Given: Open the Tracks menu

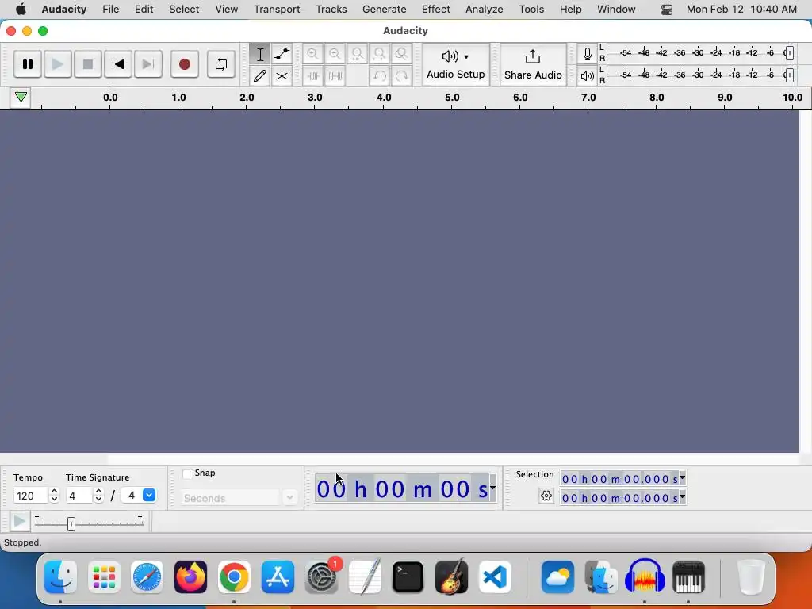Looking at the screenshot, I should point(331,10).
